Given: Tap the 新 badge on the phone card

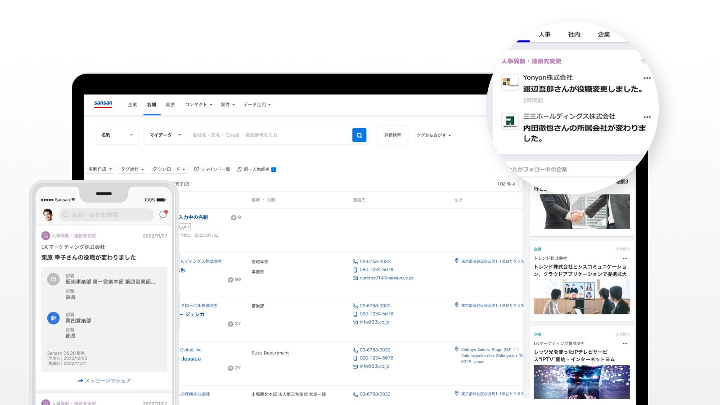Looking at the screenshot, I should click(54, 318).
